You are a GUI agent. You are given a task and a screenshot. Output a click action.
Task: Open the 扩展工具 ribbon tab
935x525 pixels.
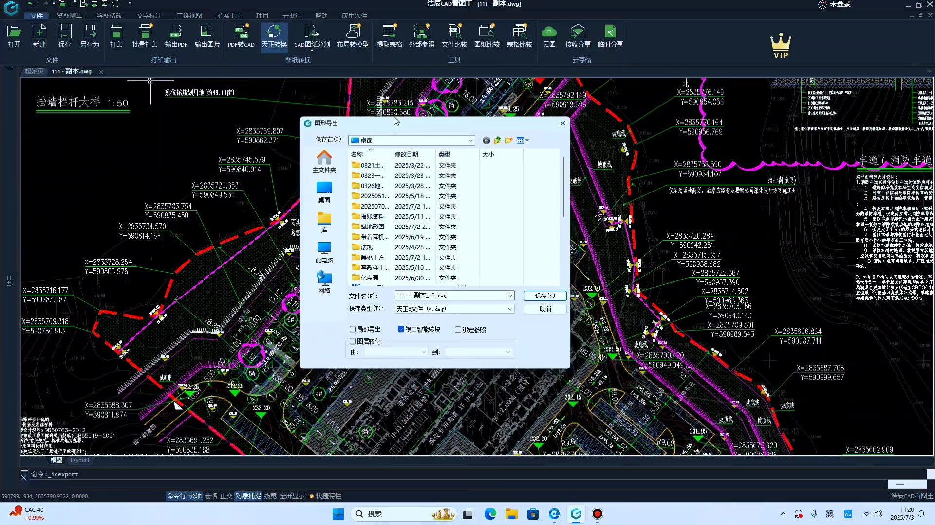(x=229, y=16)
